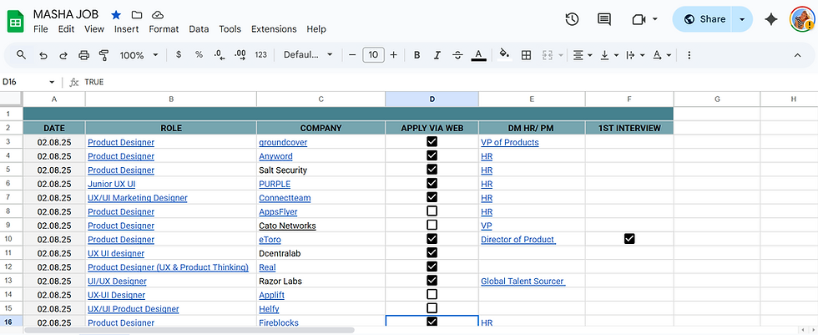This screenshot has height=335, width=818.
Task: Open the Google Sheets home icon
Action: (x=15, y=21)
